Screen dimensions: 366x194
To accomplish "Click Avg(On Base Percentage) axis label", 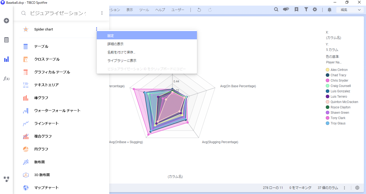I will tap(238, 86).
